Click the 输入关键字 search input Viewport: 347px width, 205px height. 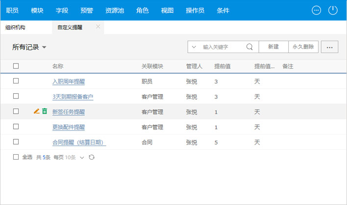[222, 47]
